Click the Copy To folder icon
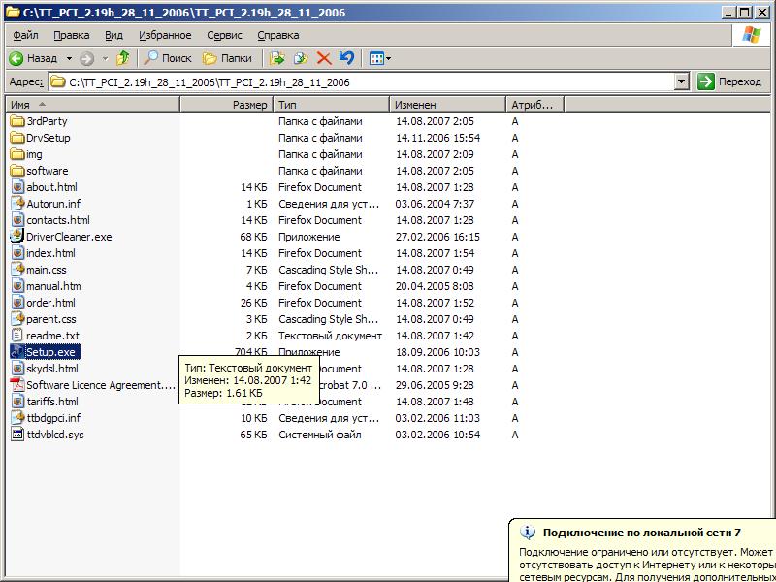Screen dimensions: 776x582 point(301,58)
